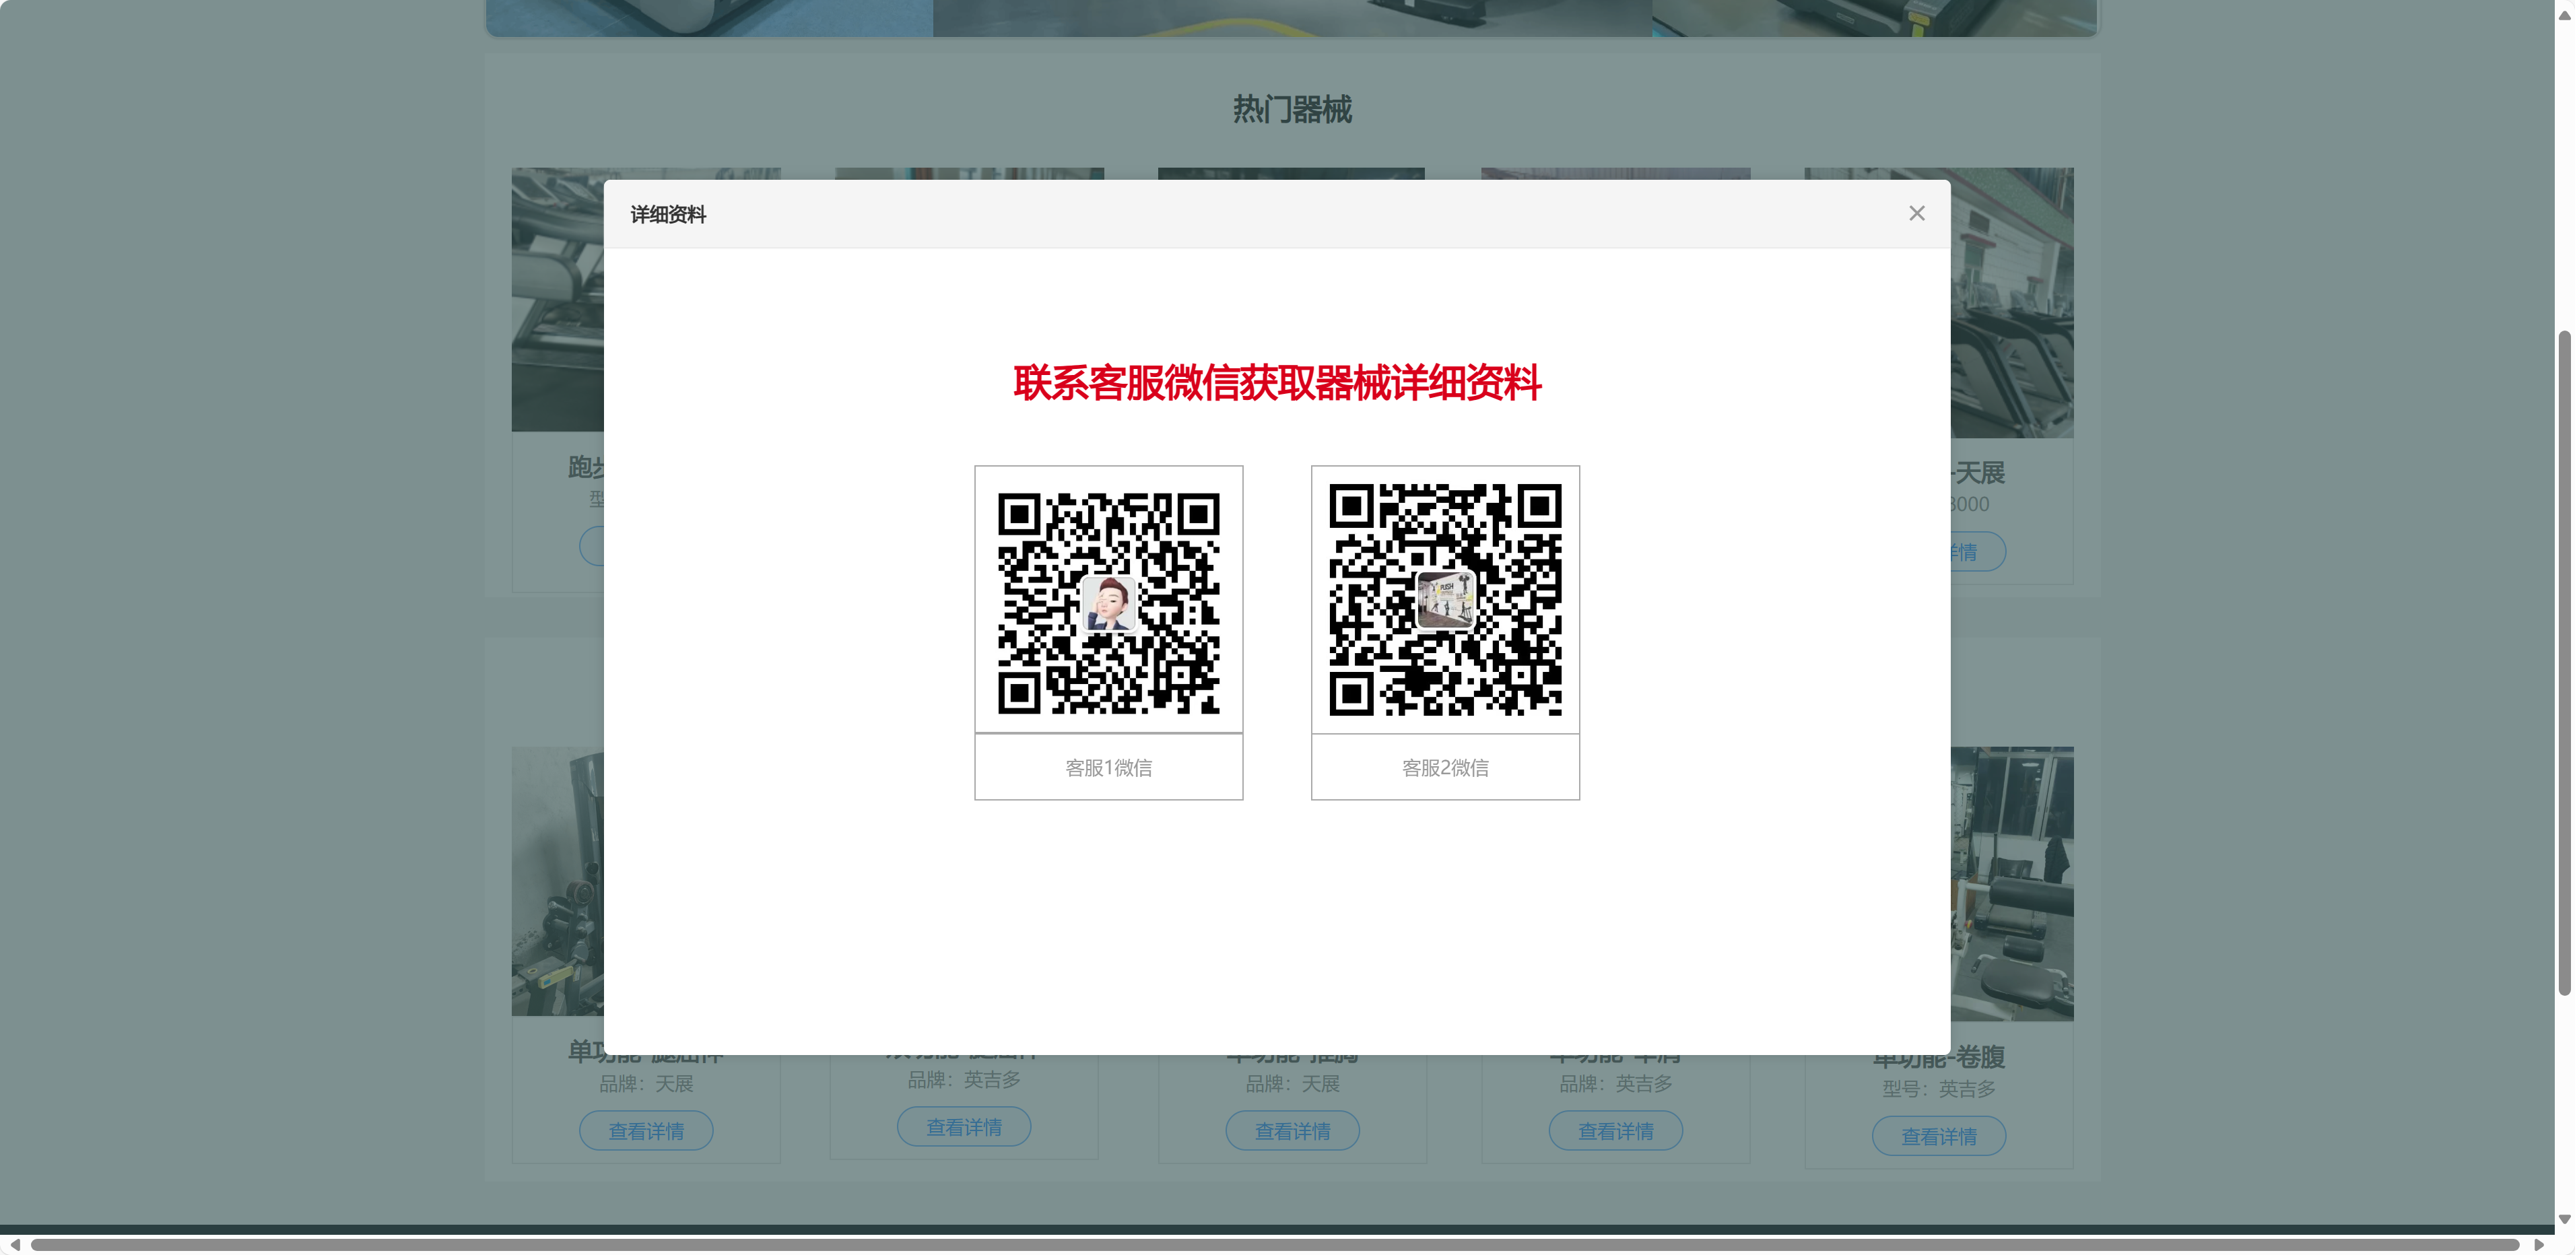
Task: Click the top-right 天展 treadmill photo
Action: pos(2012,303)
